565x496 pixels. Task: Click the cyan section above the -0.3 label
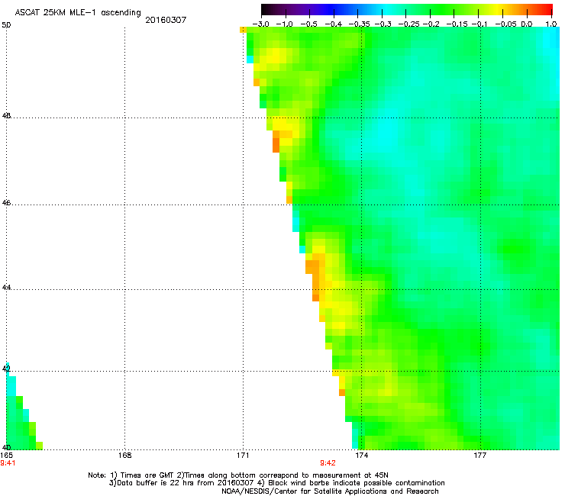[383, 9]
